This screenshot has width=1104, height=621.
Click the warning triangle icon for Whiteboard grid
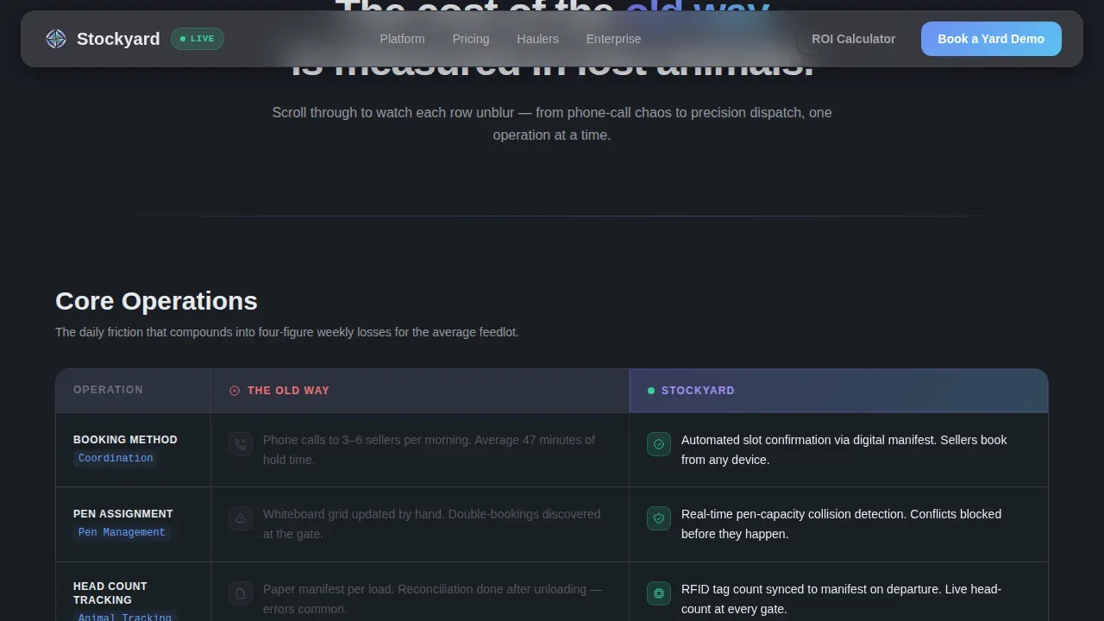[x=241, y=518]
